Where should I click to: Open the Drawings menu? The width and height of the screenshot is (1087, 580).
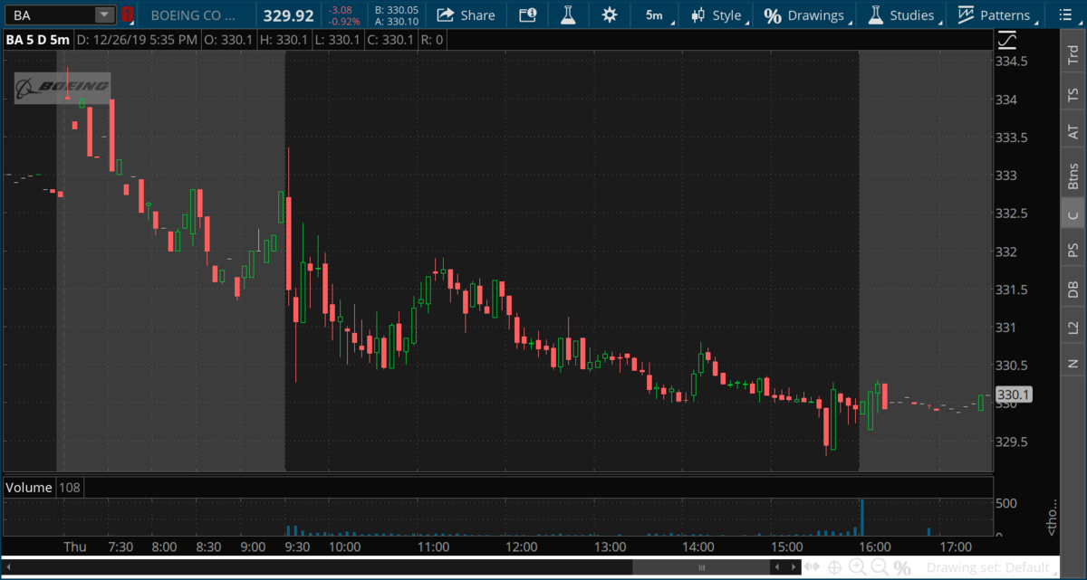(804, 14)
